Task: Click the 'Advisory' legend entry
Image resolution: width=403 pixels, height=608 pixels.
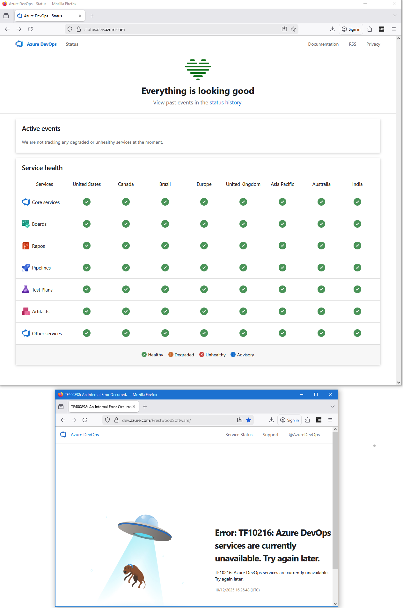Action: click(242, 355)
